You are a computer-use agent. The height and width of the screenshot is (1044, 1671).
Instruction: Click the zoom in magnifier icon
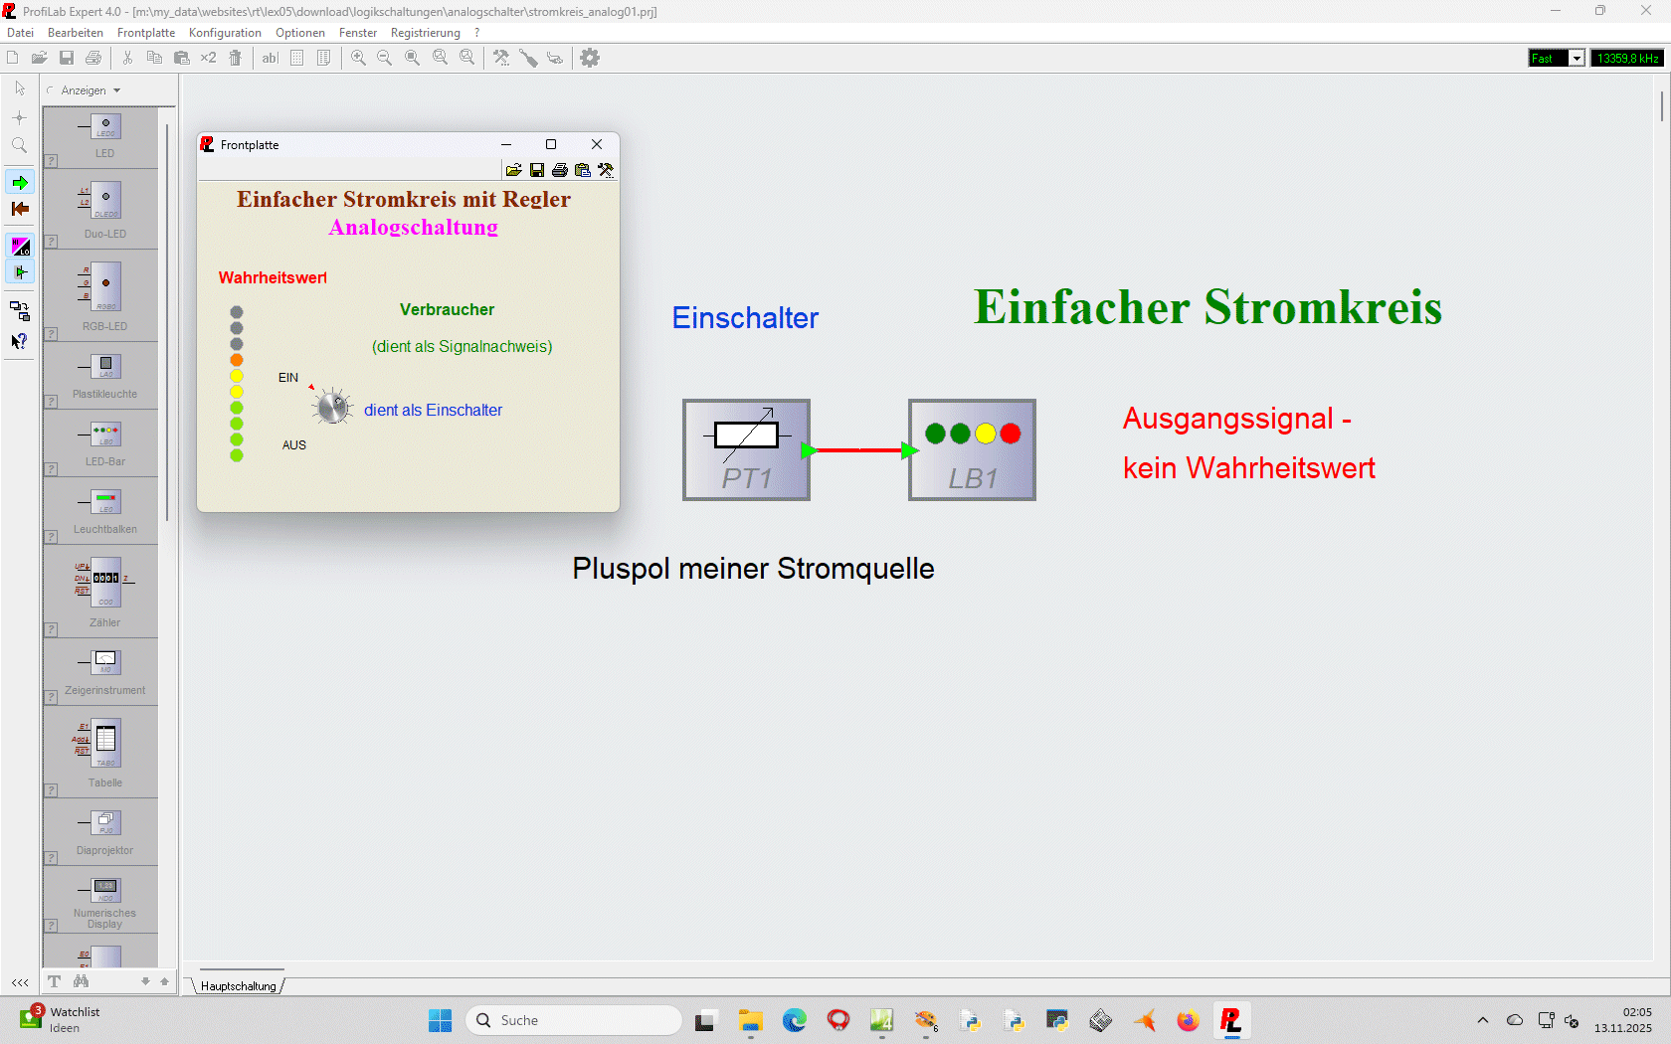(358, 58)
